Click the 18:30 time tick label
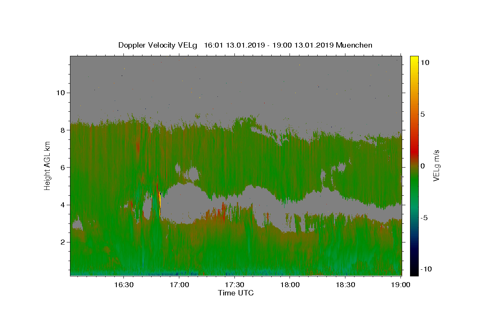 (x=345, y=285)
